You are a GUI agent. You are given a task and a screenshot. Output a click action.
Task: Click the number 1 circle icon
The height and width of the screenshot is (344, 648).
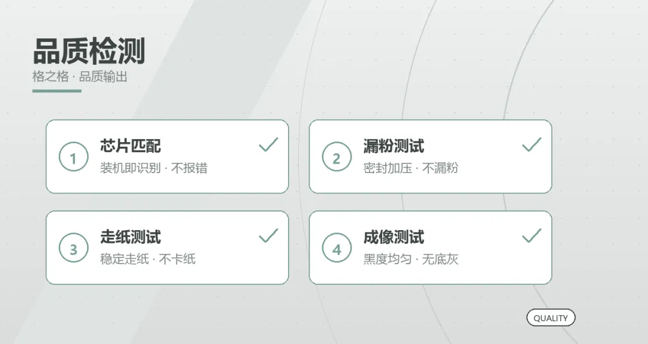tap(74, 157)
